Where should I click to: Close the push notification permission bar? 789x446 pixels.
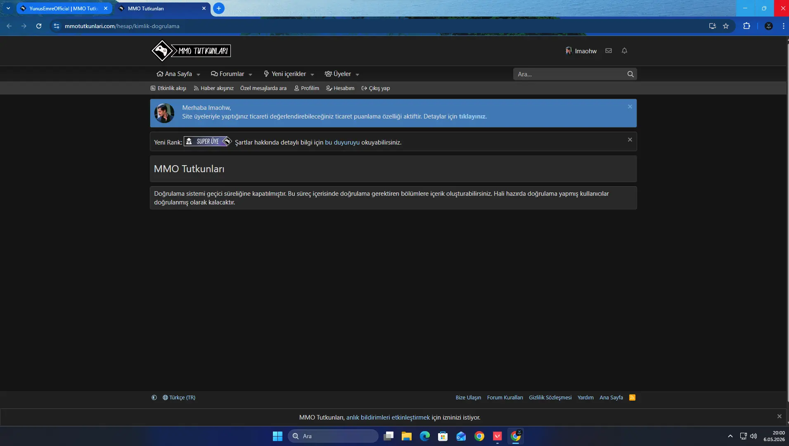coord(780,416)
